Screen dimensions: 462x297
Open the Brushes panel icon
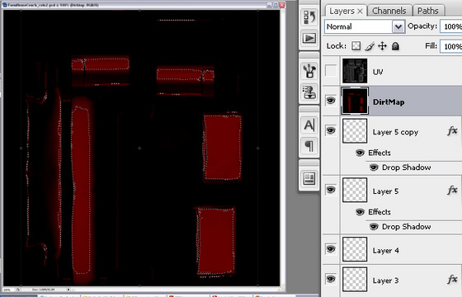coord(309,71)
